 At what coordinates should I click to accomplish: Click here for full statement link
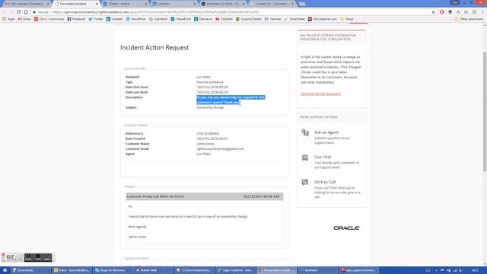(320, 94)
